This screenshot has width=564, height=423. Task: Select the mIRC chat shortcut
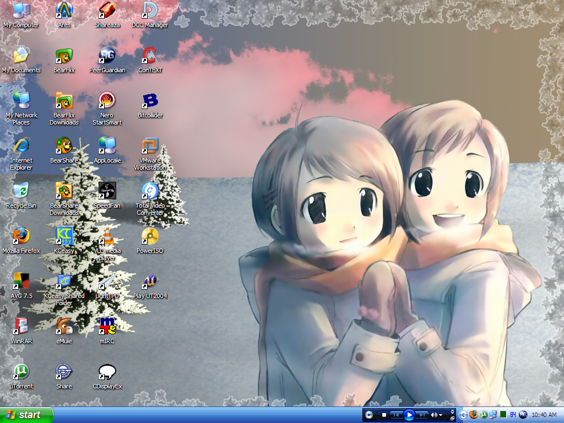coord(107,331)
